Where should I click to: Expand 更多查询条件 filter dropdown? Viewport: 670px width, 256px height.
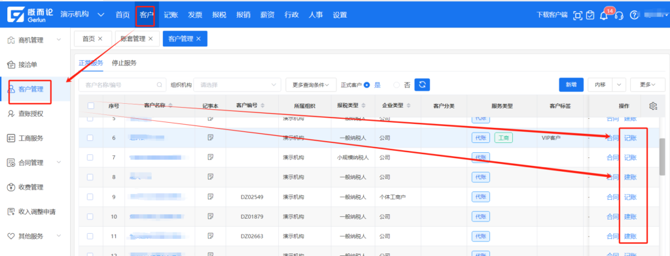(311, 84)
